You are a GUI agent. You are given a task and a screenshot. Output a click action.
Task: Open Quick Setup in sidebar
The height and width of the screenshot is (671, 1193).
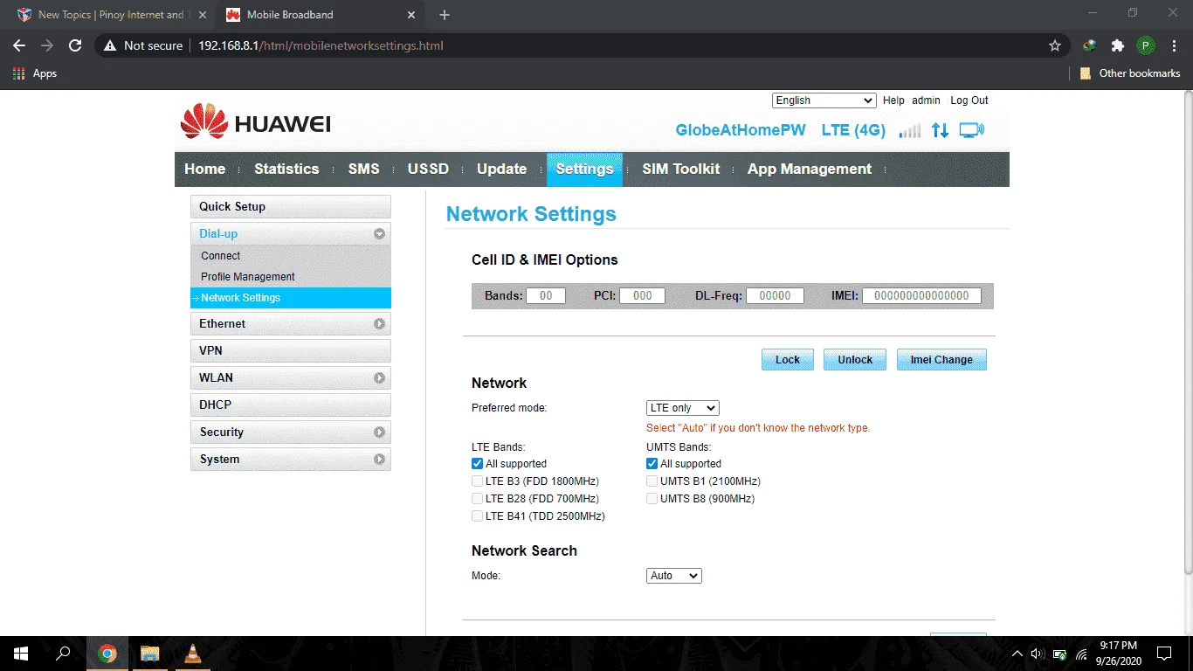pyautogui.click(x=291, y=207)
